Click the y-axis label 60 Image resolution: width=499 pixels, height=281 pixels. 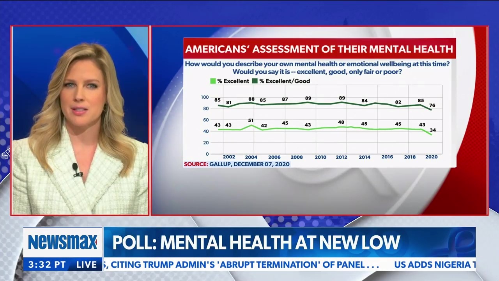point(206,120)
